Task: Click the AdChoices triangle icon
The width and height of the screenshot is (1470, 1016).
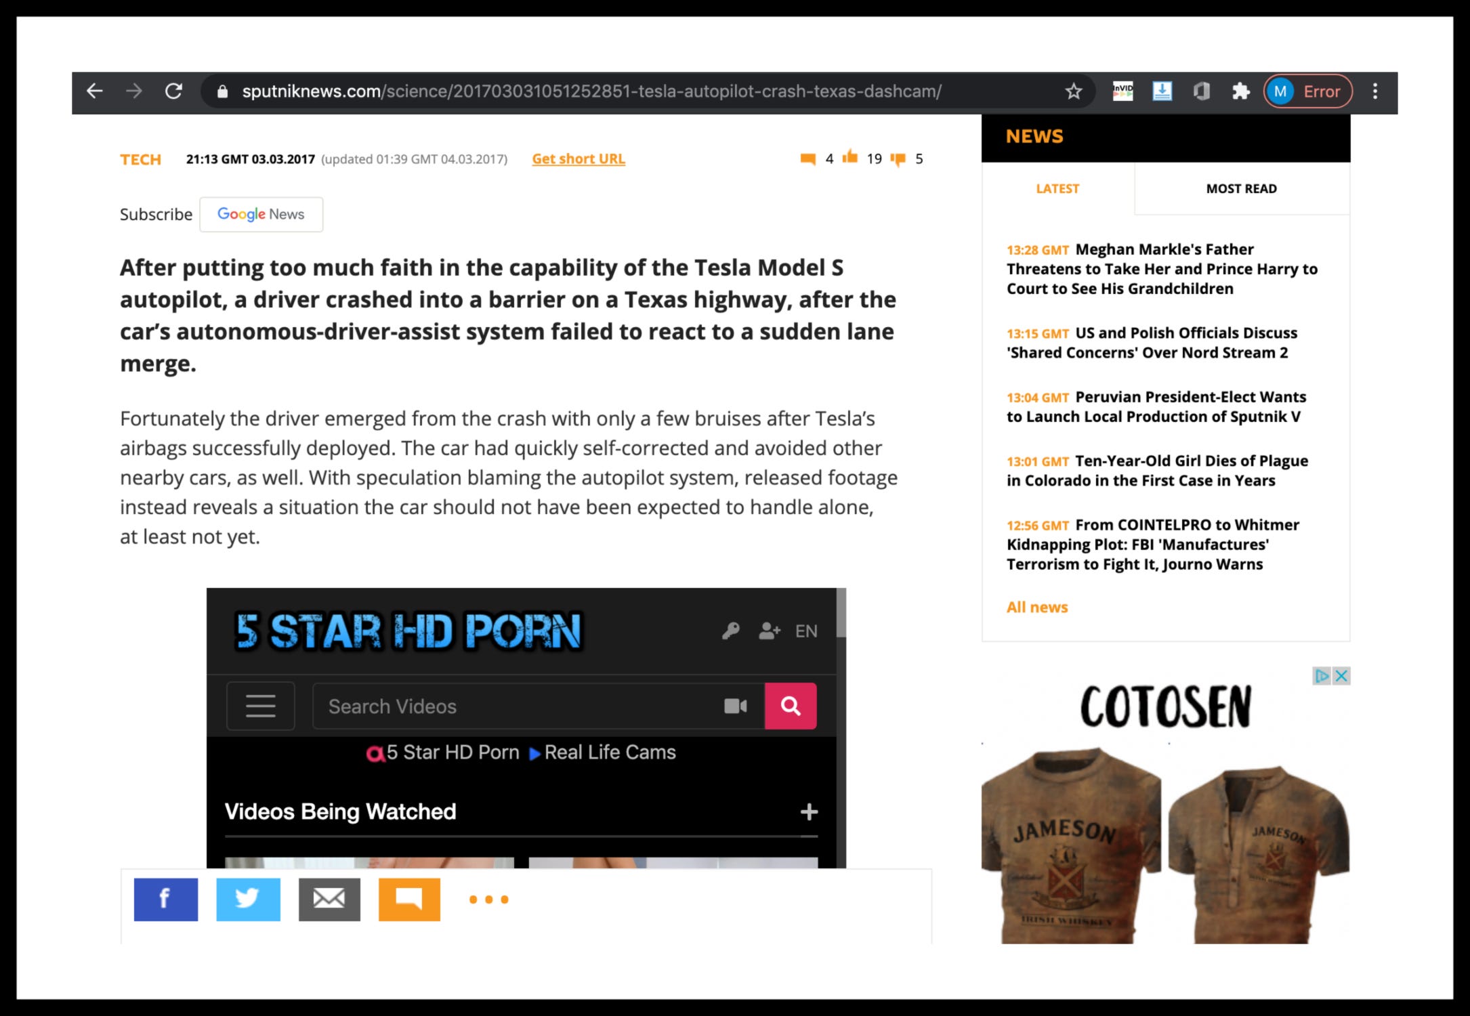Action: (x=1322, y=676)
